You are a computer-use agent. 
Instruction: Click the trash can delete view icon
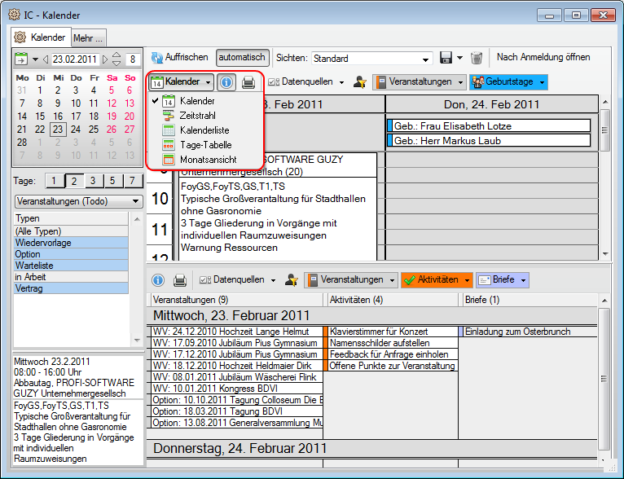coord(477,58)
